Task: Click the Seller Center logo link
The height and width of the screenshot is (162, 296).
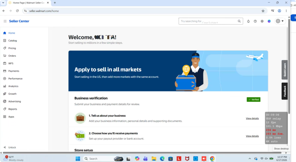Action: click(x=19, y=21)
